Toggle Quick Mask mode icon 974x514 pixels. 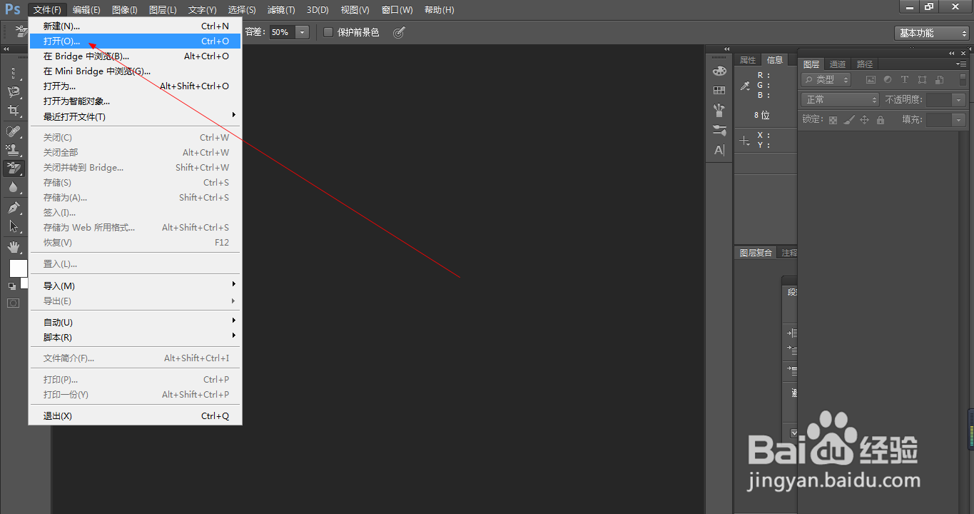pos(14,303)
